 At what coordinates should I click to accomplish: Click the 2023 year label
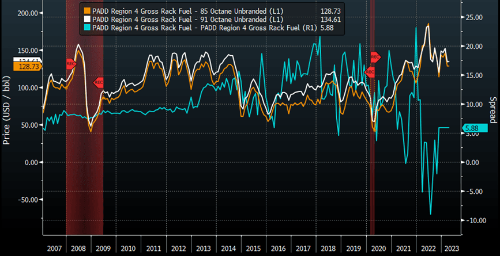pos(451,248)
